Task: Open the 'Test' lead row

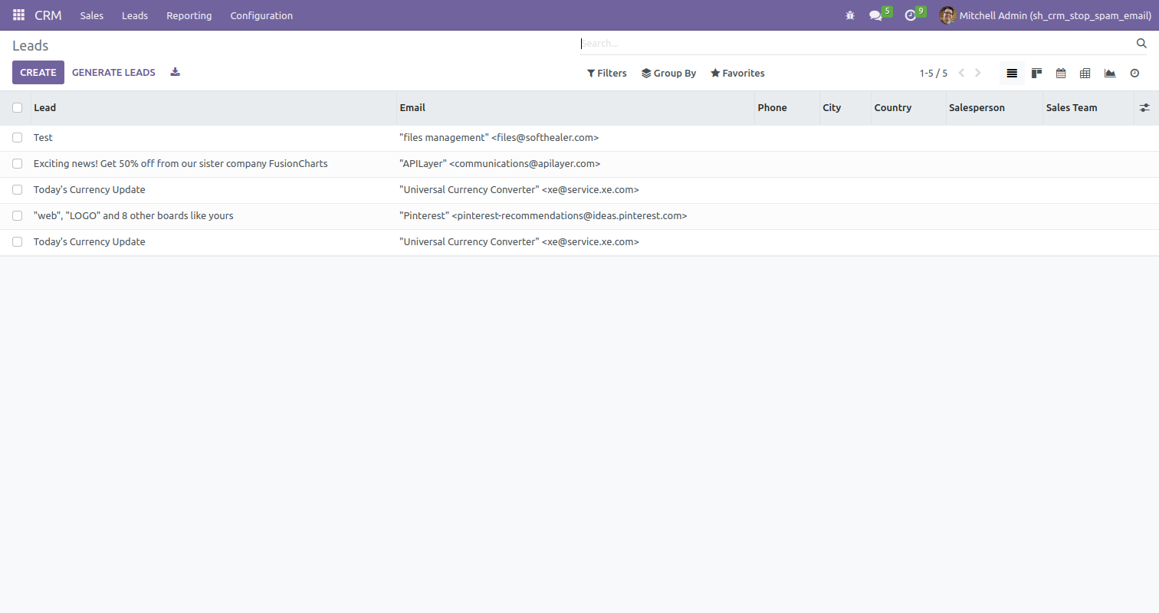Action: (x=579, y=138)
